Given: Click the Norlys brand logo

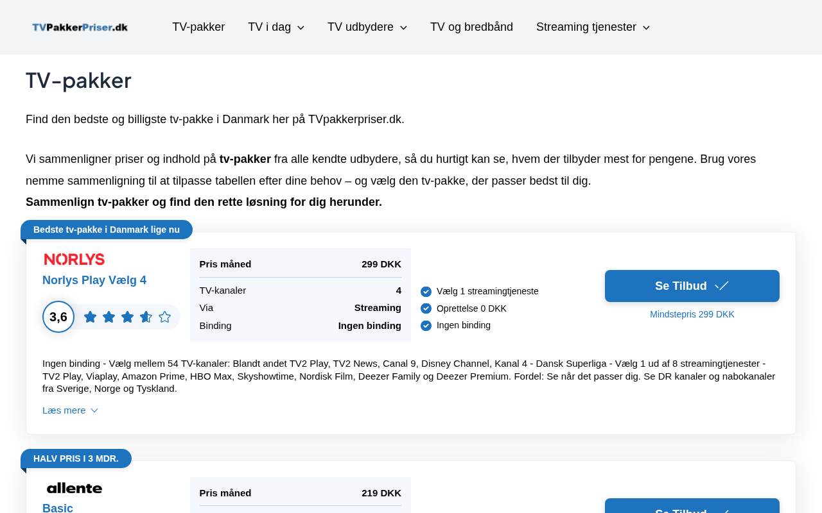Looking at the screenshot, I should [x=74, y=259].
